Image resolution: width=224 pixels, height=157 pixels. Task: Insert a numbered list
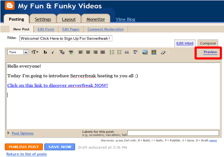112,52
